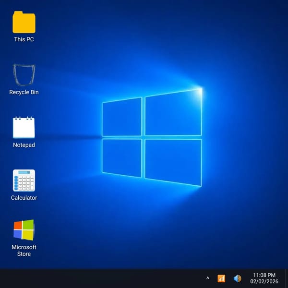Click the 02/02/2026 date in the taskbar
Screen dimensions: 288x288
pos(264,281)
